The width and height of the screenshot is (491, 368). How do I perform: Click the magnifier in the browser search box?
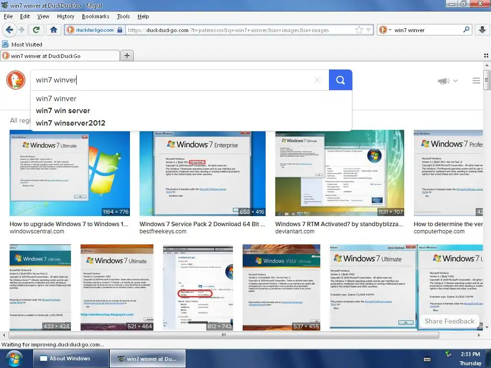click(466, 30)
